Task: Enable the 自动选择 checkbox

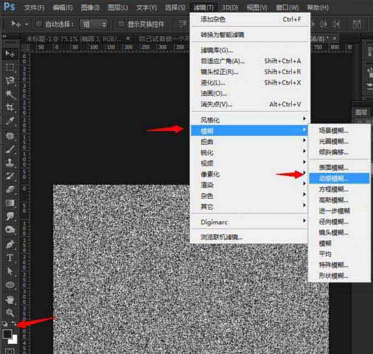Action: [x=39, y=24]
